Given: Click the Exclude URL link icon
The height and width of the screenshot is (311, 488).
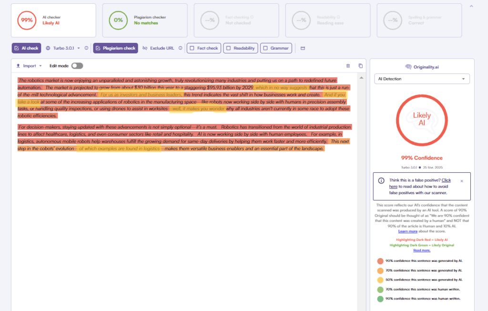Looking at the screenshot, I should point(145,48).
